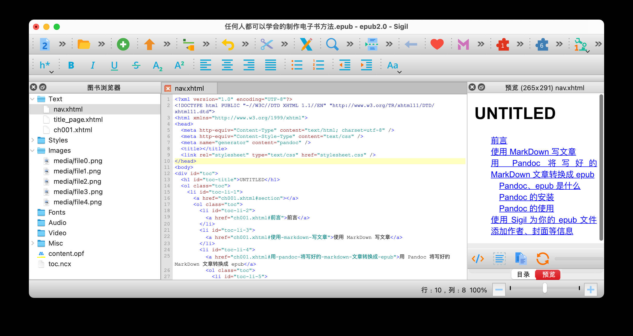Justify text alignment
633x336 pixels.
[x=271, y=65]
